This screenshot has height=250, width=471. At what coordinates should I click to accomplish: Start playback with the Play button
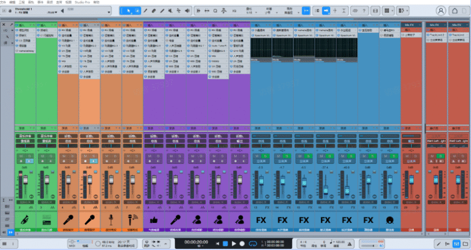[234, 244]
